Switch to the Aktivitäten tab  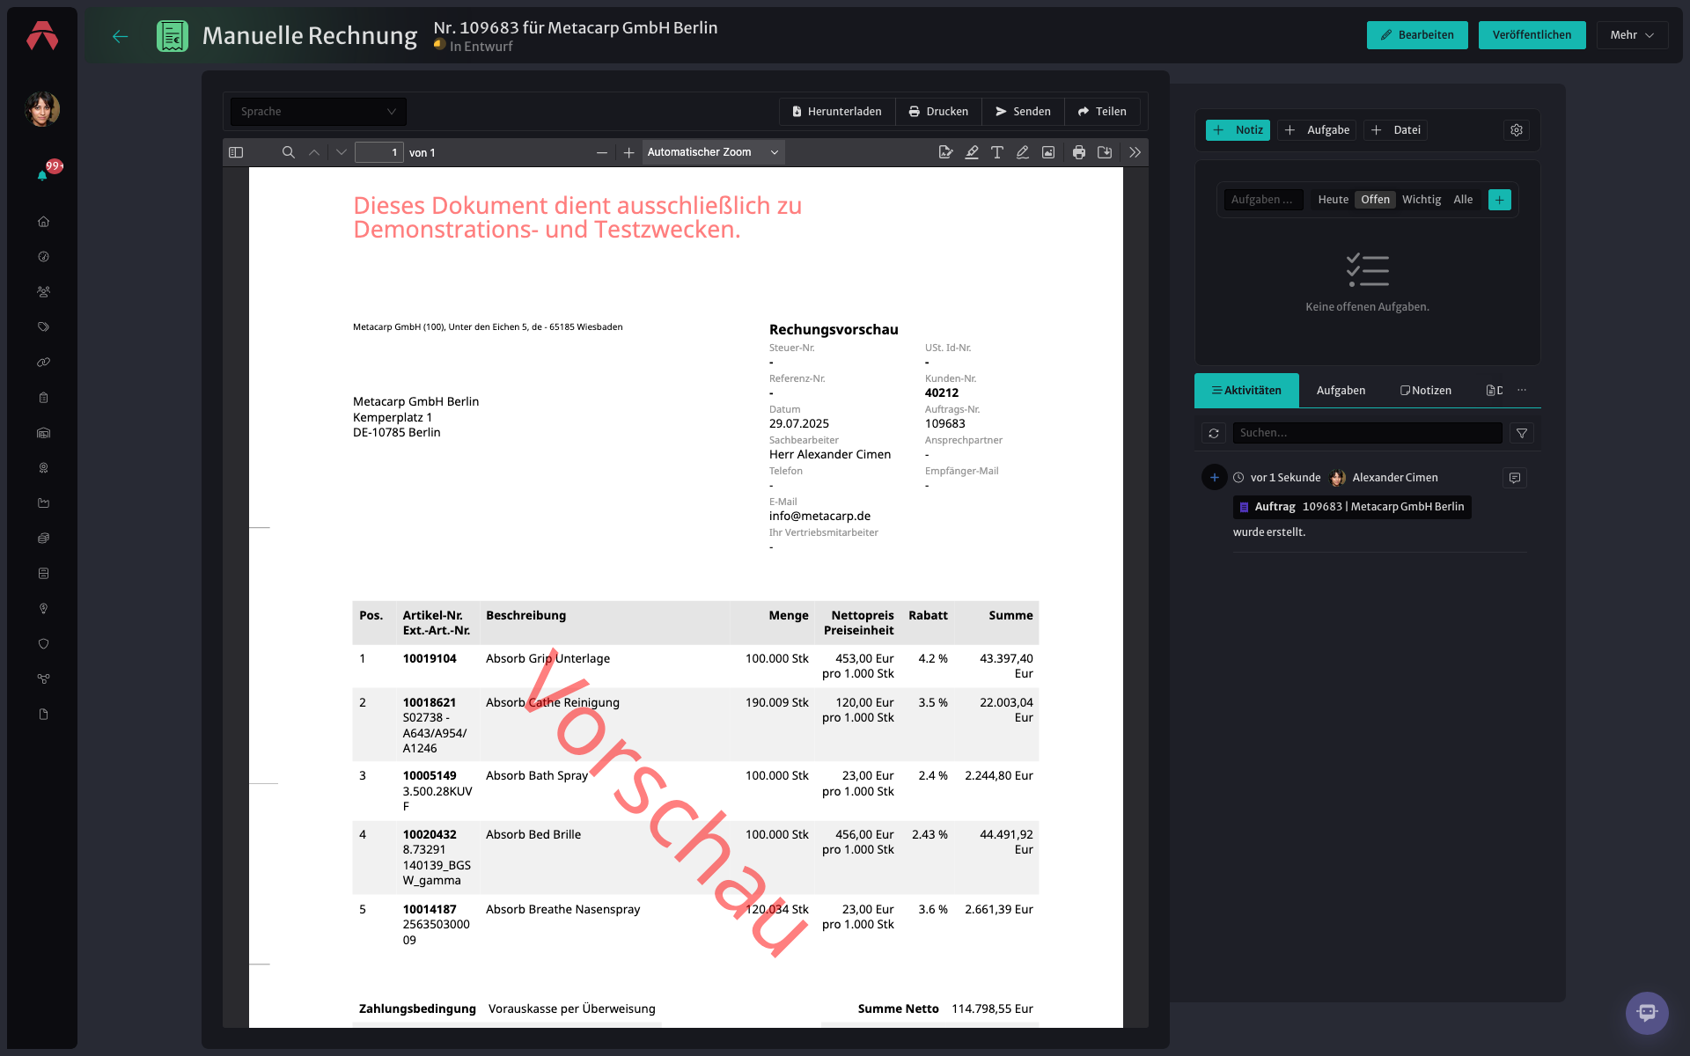click(x=1246, y=391)
